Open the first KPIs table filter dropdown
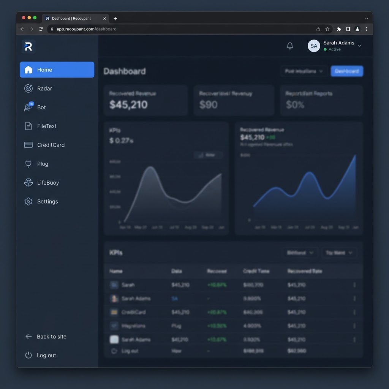The height and width of the screenshot is (389, 389). (x=300, y=253)
